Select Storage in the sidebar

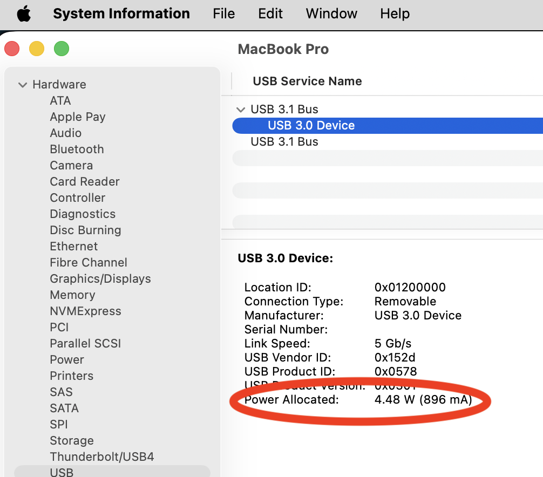click(72, 441)
